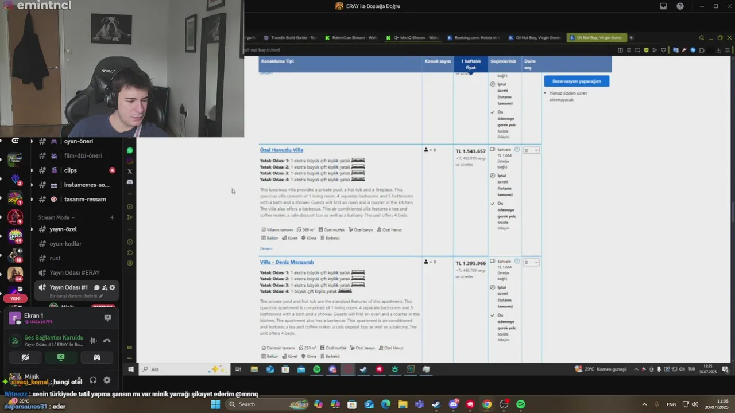Open Discord user settings gear
The image size is (735, 413).
click(x=107, y=380)
